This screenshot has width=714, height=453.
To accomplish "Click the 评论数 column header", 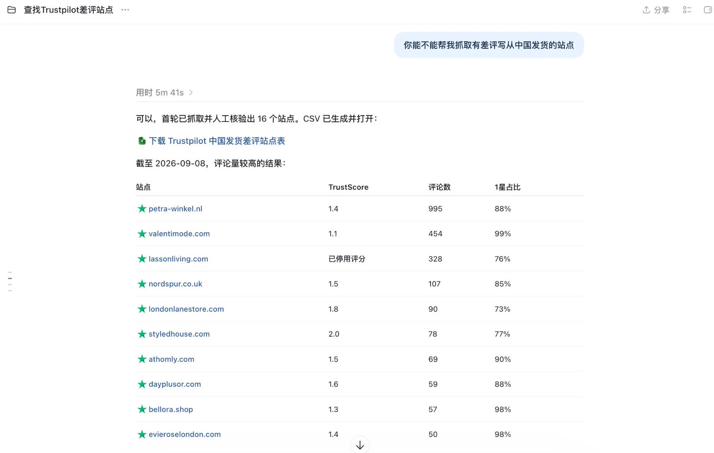I will pos(440,187).
